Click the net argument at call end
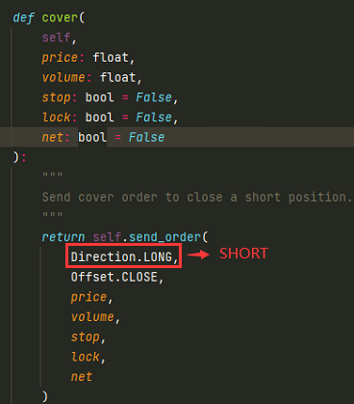 pyautogui.click(x=82, y=377)
